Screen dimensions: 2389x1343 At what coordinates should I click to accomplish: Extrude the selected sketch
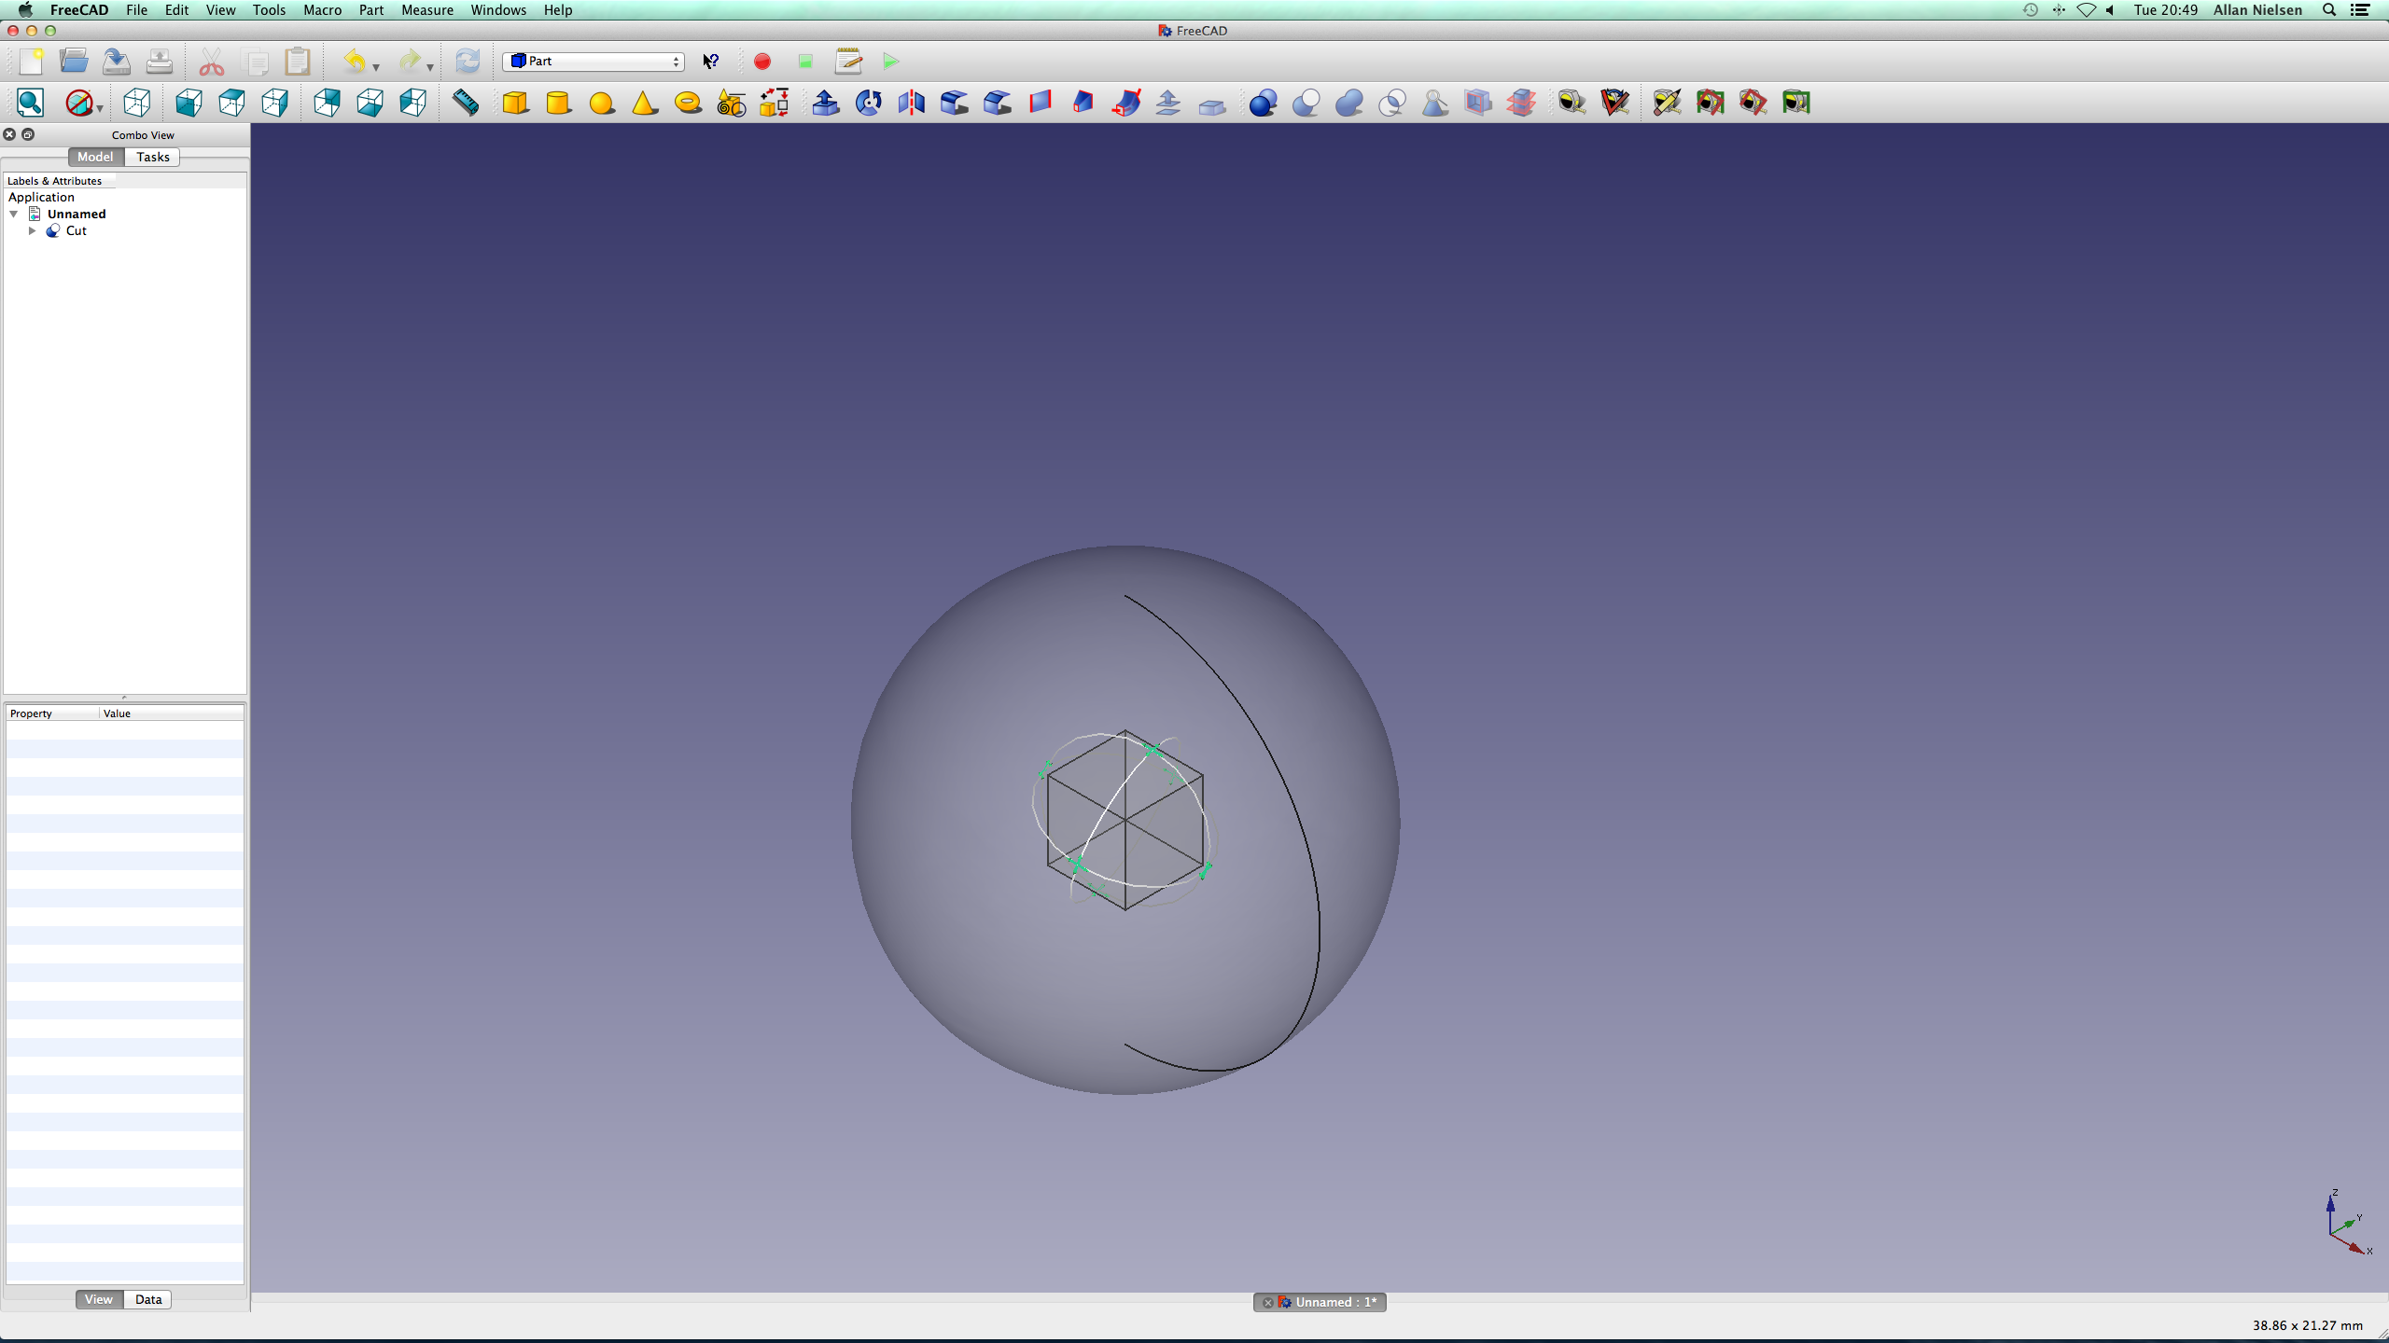[x=826, y=103]
